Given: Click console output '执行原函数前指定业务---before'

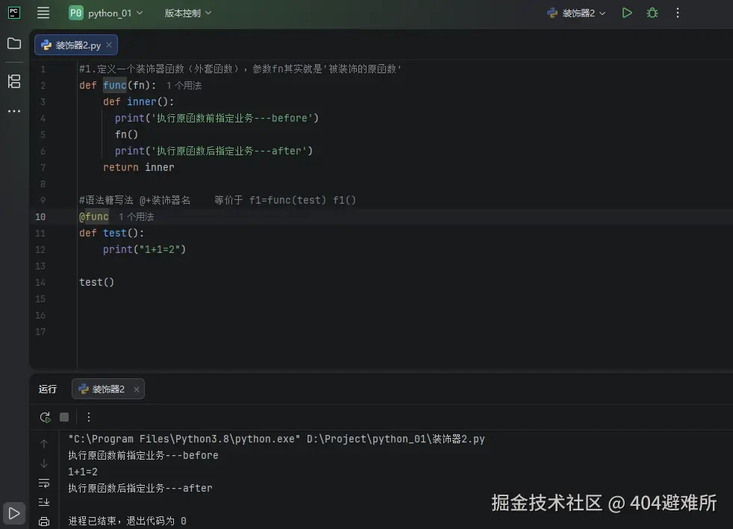Looking at the screenshot, I should (143, 455).
